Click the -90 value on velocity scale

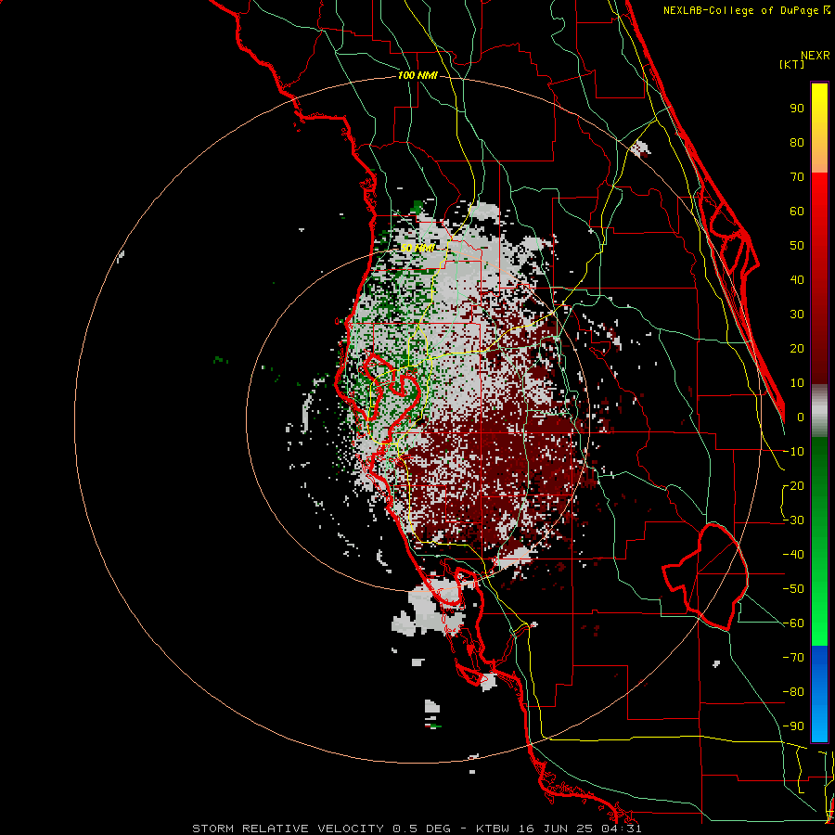pyautogui.click(x=793, y=726)
